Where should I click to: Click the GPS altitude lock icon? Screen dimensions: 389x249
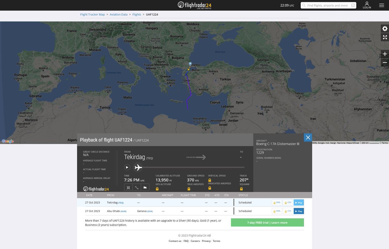pyautogui.click(x=157, y=189)
